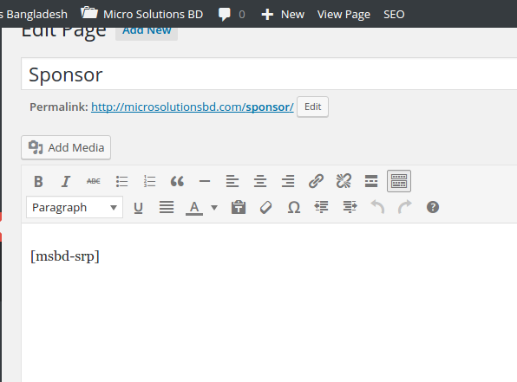Apply text color with the A icon
This screenshot has width=517, height=382.
coord(194,208)
